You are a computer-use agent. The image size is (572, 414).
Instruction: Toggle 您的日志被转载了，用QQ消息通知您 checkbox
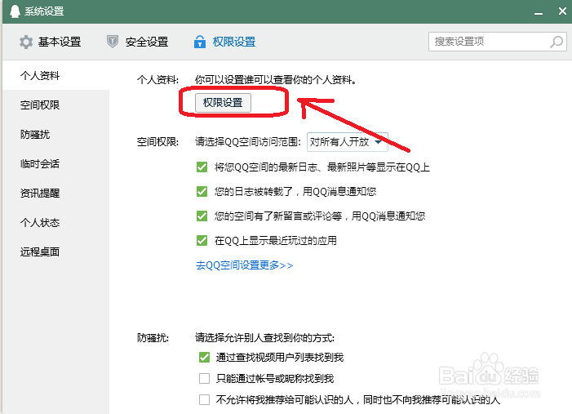click(x=202, y=192)
